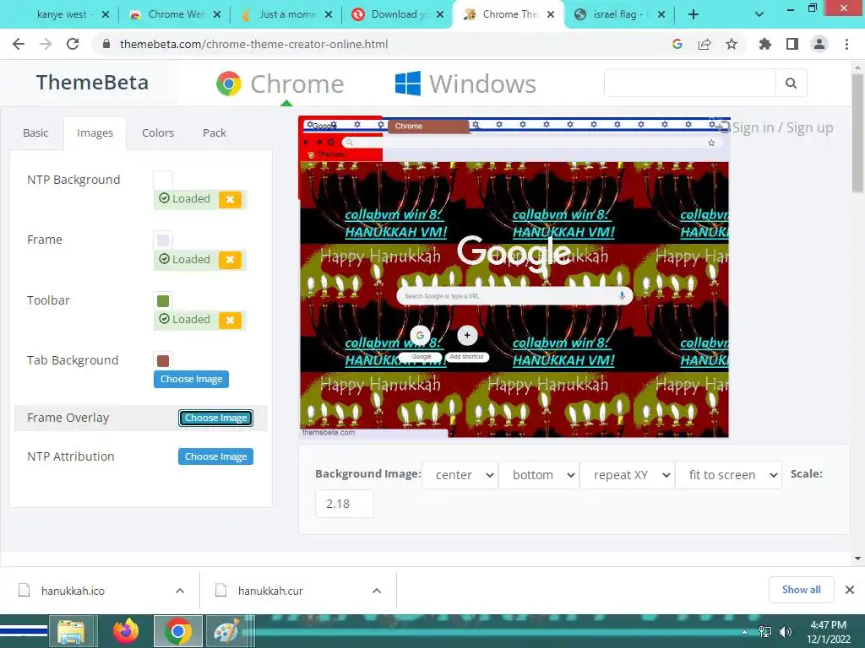Open Paint from the taskbar
The width and height of the screenshot is (865, 648).
[x=226, y=631]
